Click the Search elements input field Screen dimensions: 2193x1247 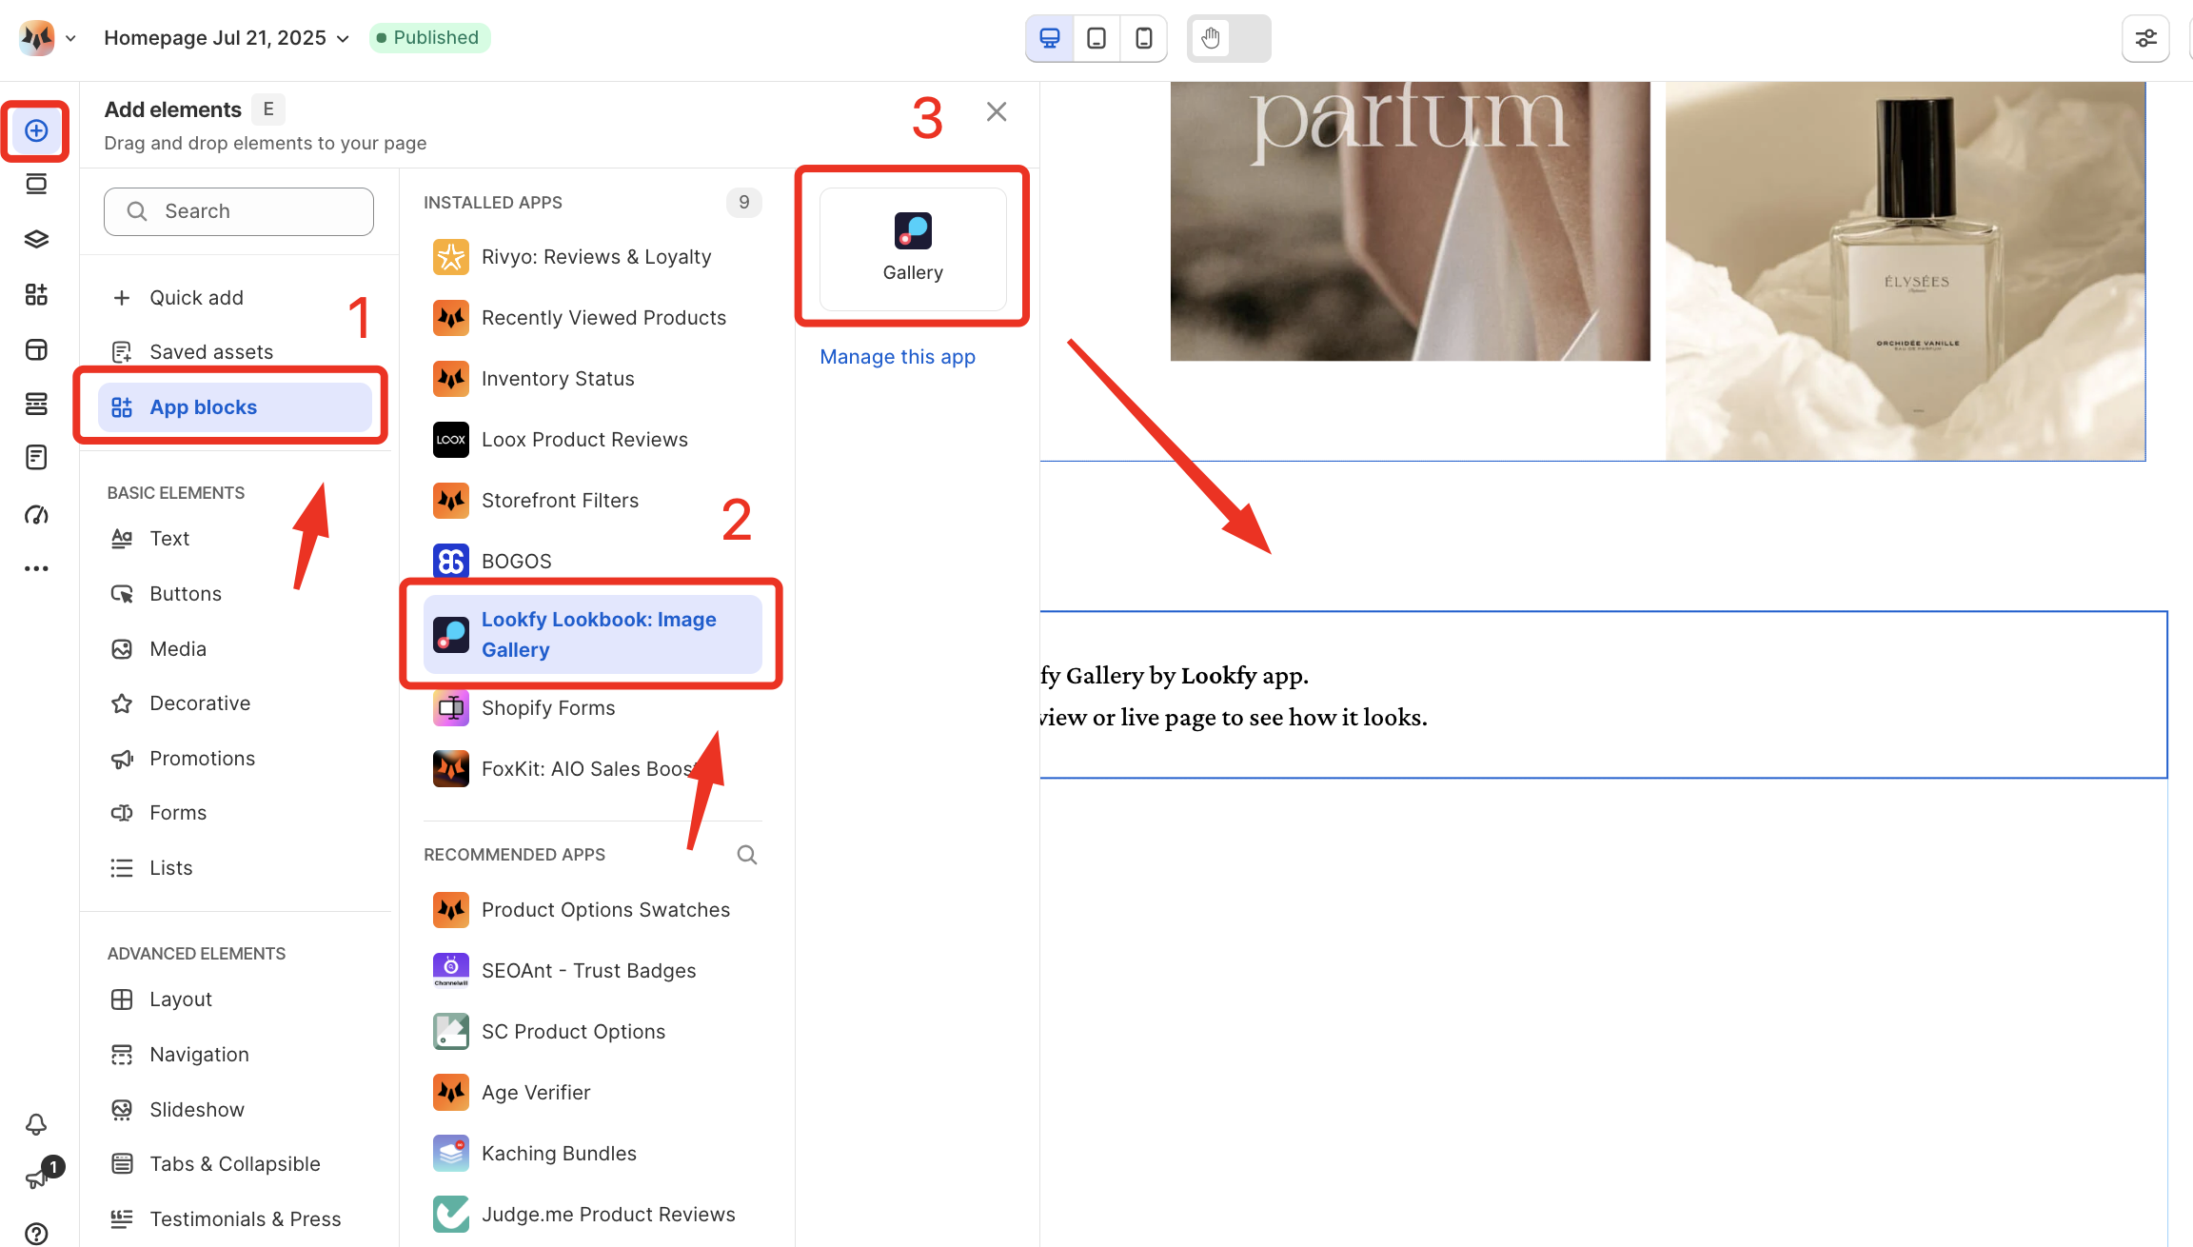tap(239, 211)
